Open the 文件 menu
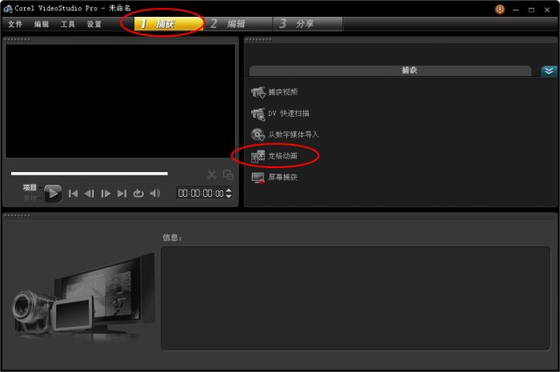The width and height of the screenshot is (560, 372). click(15, 24)
